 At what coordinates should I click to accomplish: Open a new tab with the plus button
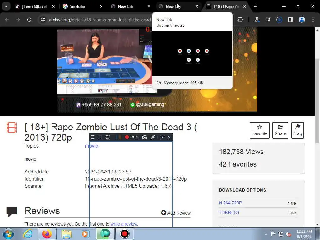[x=256, y=7]
